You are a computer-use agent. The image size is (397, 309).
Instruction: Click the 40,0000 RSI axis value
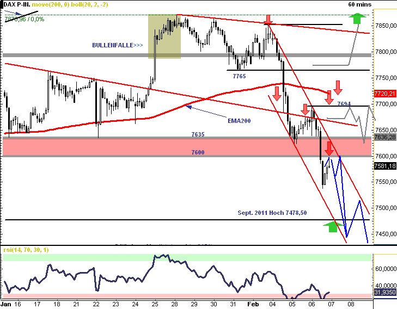click(x=386, y=286)
